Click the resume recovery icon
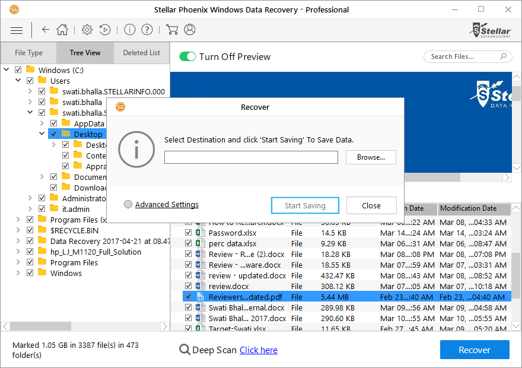Viewport: 522px width, 368px height. [x=105, y=30]
